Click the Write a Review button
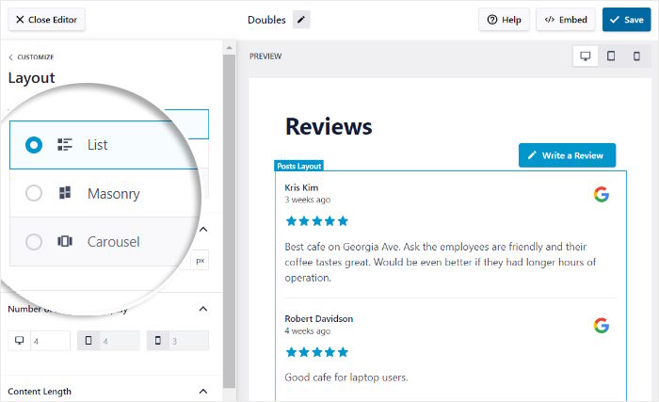 (567, 155)
